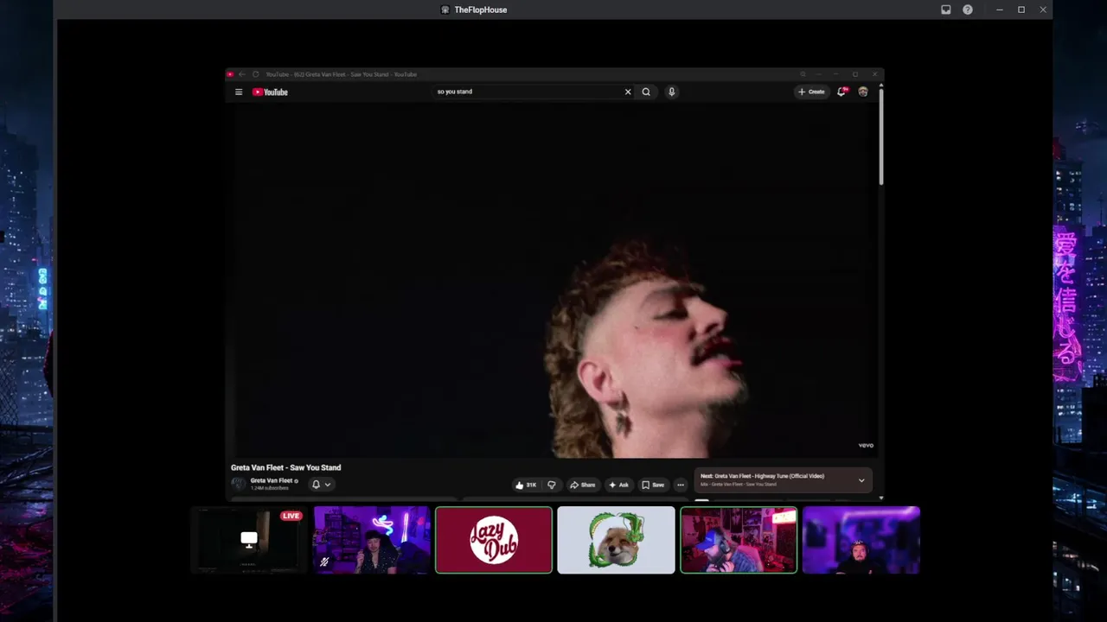Click the video title 'Saw You Stand'
The image size is (1107, 622).
click(x=285, y=467)
